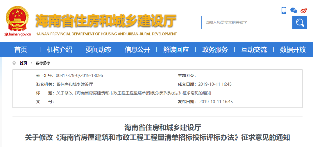Open the 首页 navigation menu item

(21, 49)
